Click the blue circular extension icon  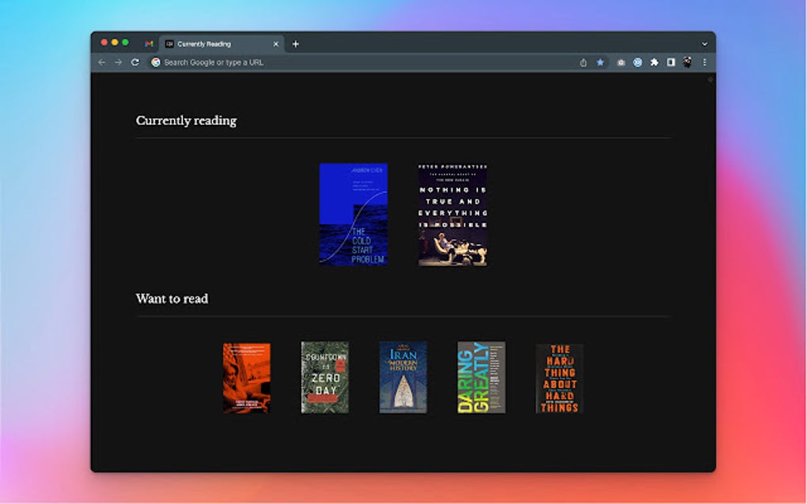638,62
